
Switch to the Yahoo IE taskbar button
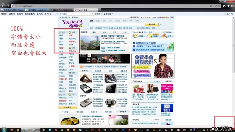(x=30, y=130)
